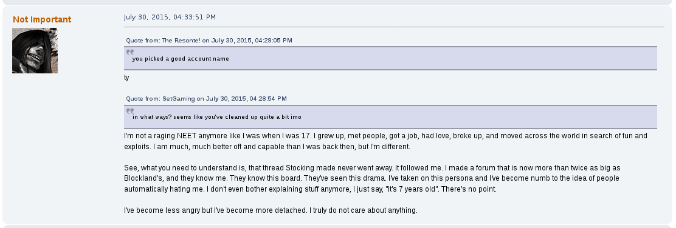Click the sentence "I truly do not care"
The height and width of the screenshot is (228, 676).
pos(364,210)
